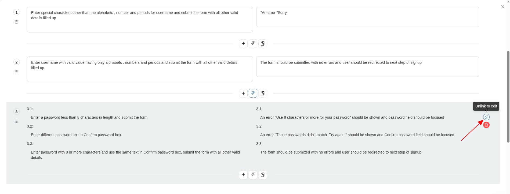Click the plus icon below step 3
This screenshot has width=510, height=194.
(243, 175)
